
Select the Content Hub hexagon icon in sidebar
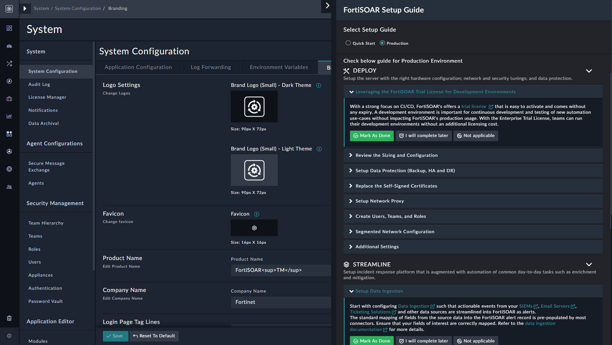click(9, 134)
